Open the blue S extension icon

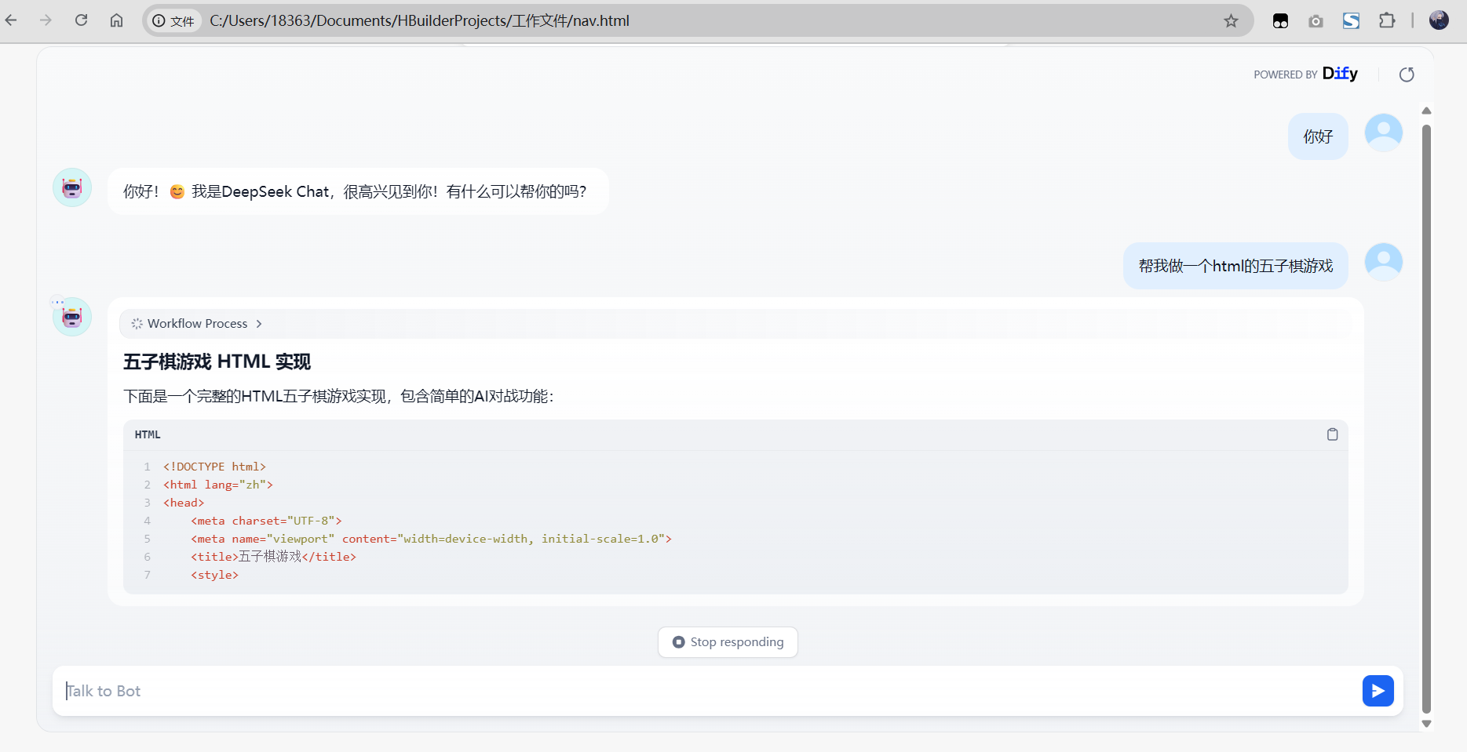click(1351, 21)
